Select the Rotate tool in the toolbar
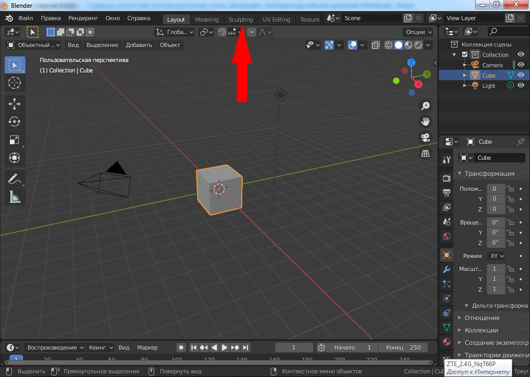Screen dimensions: 530x377 click(14, 122)
